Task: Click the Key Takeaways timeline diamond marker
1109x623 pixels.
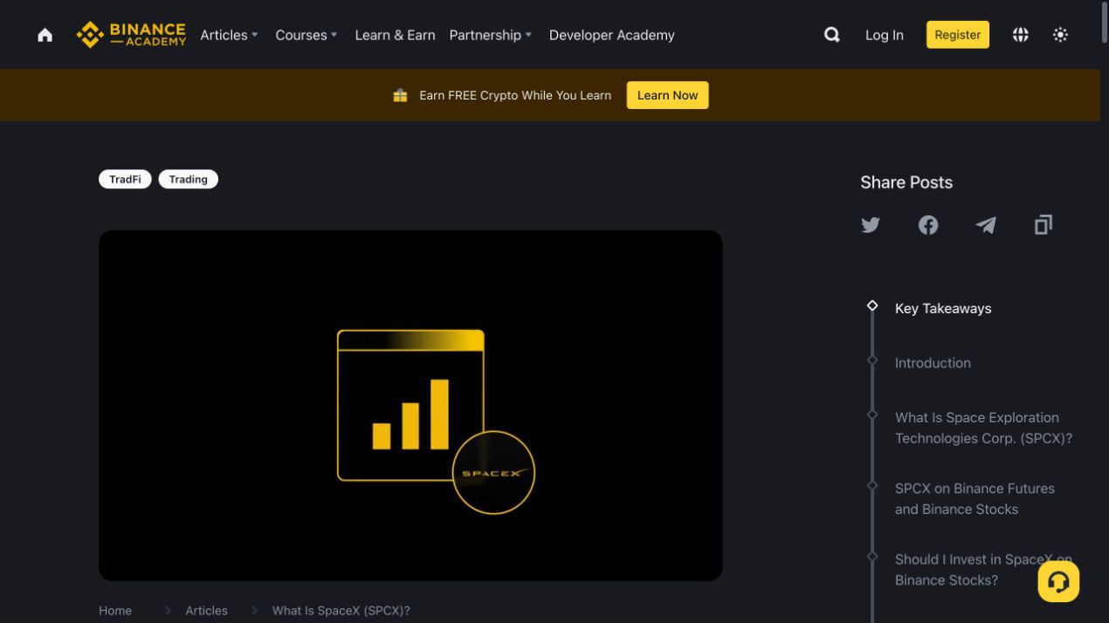Action: coord(871,305)
